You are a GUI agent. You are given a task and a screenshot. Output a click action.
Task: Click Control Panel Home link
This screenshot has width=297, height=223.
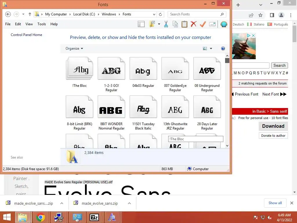[26, 35]
